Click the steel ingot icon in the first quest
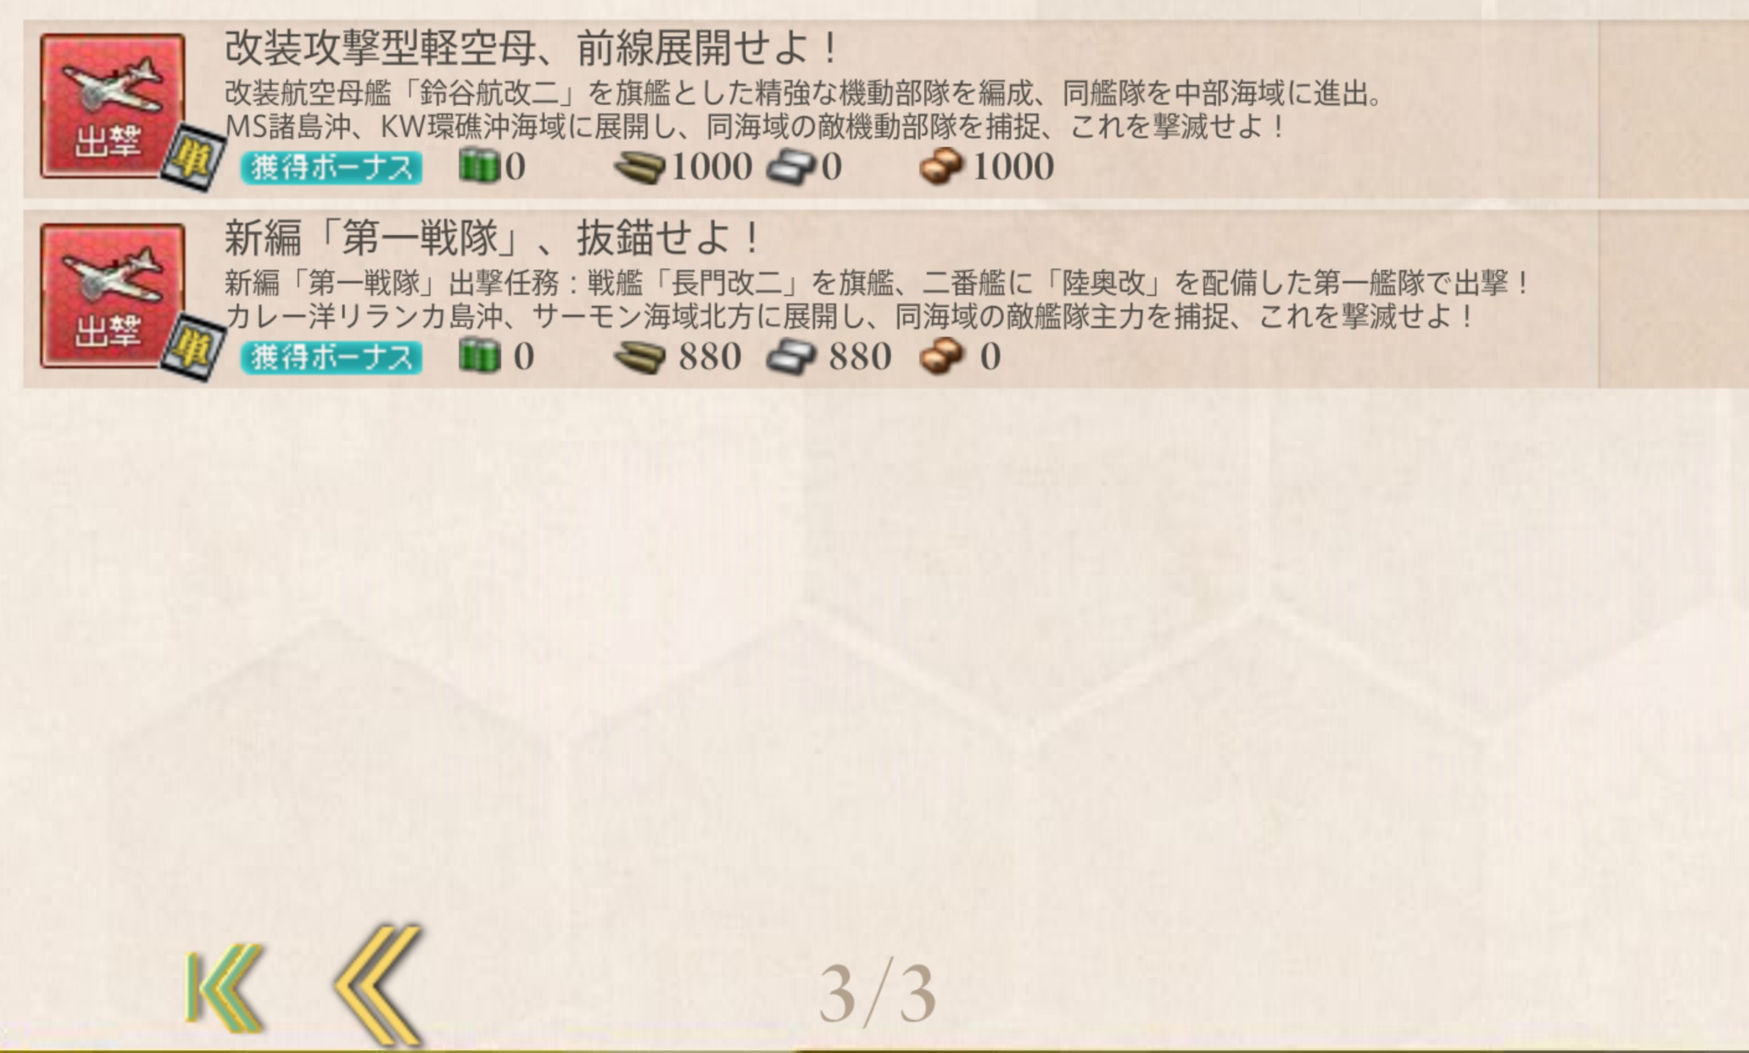The image size is (1749, 1053). click(x=792, y=168)
